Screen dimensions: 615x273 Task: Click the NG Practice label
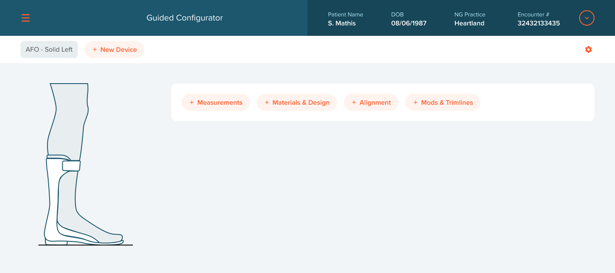click(470, 15)
